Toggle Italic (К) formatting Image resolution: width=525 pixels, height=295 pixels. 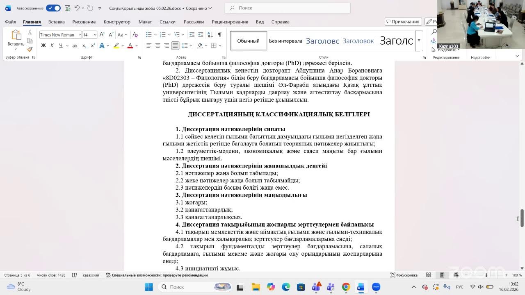point(52,45)
